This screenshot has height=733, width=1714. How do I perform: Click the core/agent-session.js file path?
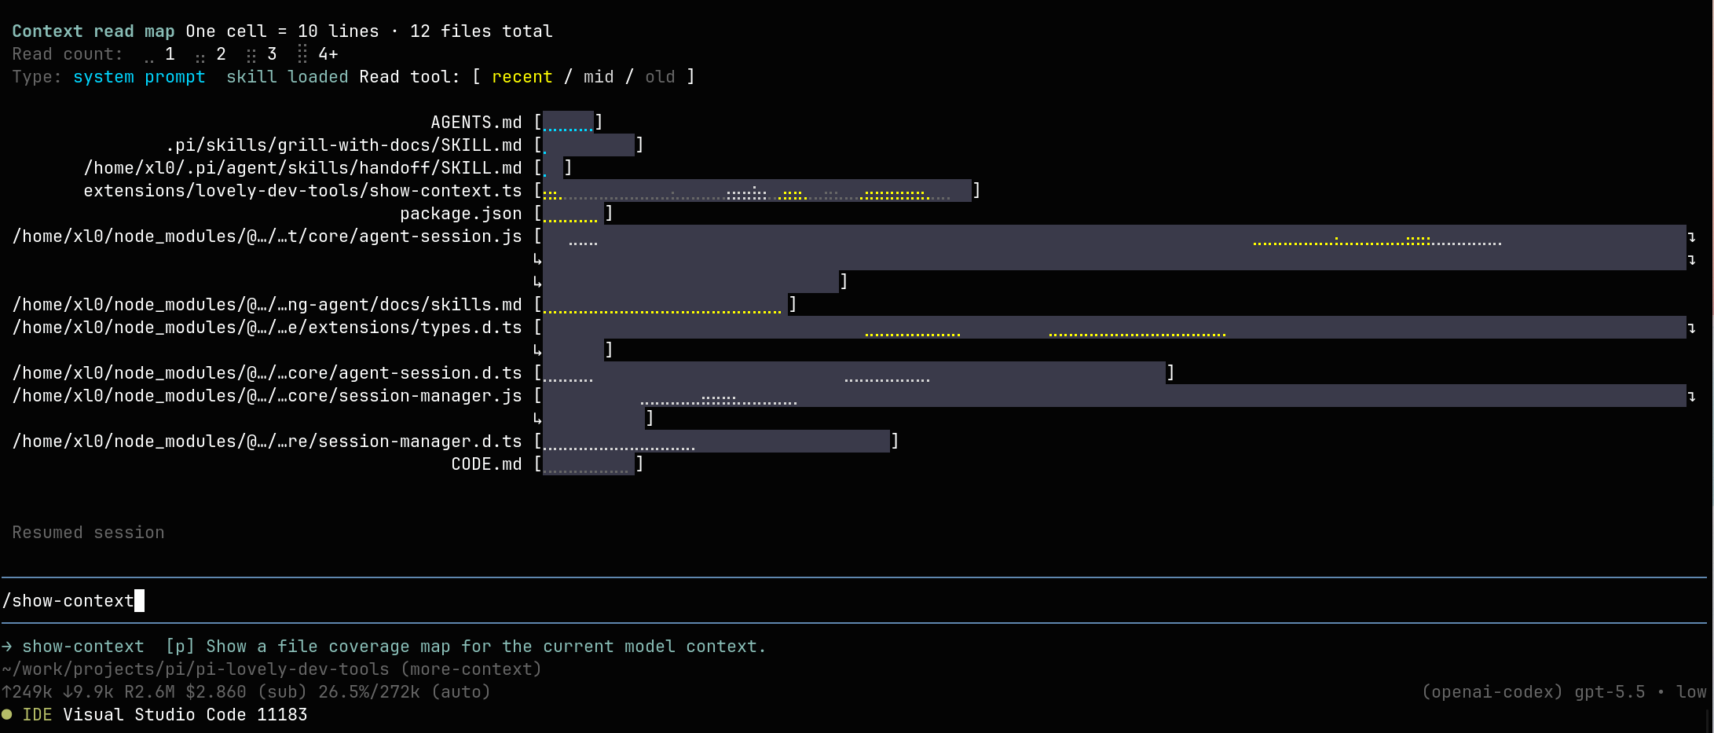267,236
